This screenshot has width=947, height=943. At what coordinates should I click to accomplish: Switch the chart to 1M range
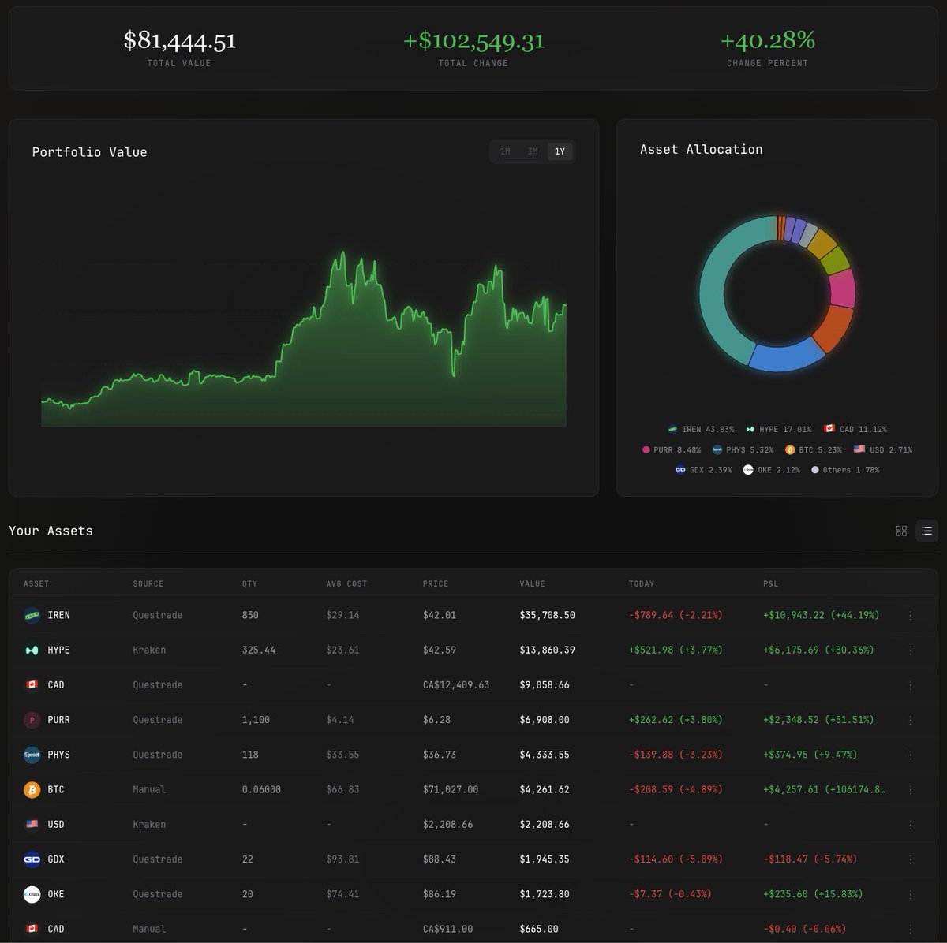click(505, 151)
